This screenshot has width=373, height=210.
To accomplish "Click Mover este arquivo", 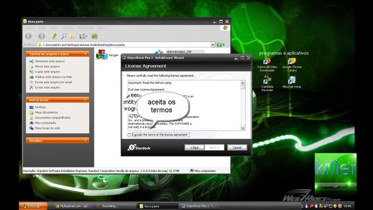I will (x=47, y=66).
